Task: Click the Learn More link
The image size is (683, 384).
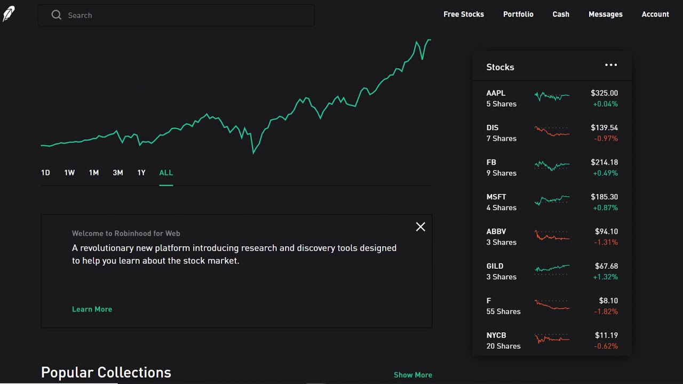Action: (92, 309)
